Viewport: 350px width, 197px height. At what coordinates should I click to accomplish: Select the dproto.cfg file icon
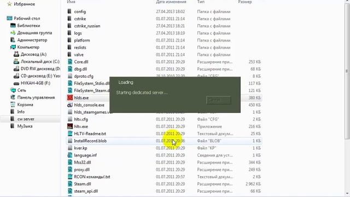click(x=70, y=76)
